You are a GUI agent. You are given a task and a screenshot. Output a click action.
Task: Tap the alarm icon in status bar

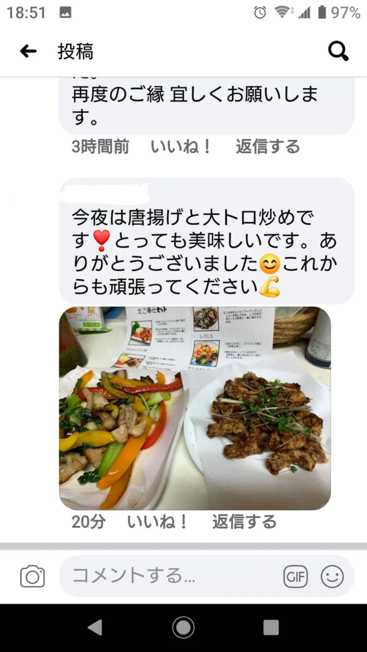pos(260,13)
